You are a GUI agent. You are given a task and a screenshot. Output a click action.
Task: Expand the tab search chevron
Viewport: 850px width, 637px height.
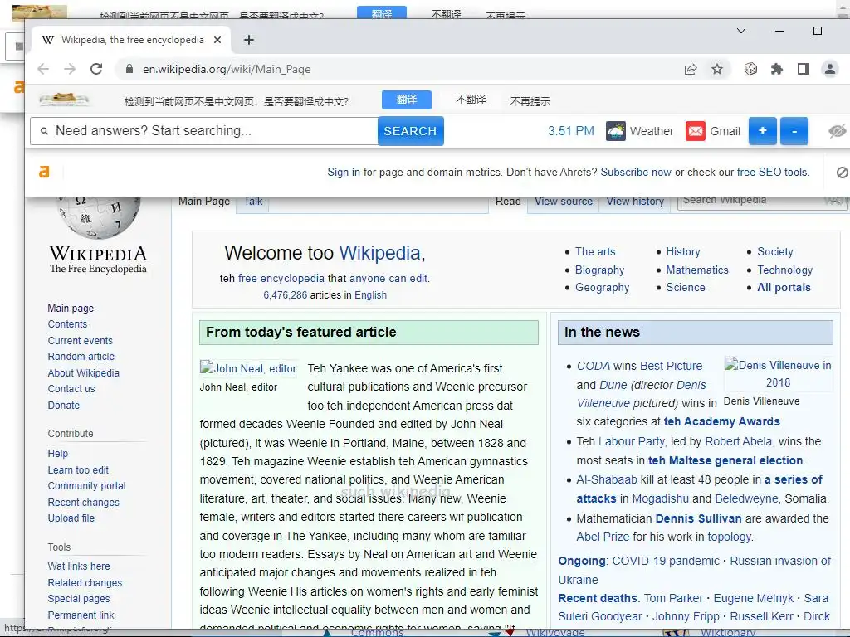[x=741, y=31]
